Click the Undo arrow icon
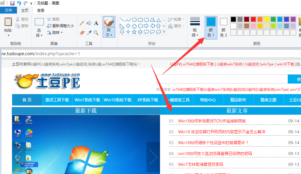 (x=19, y=3)
